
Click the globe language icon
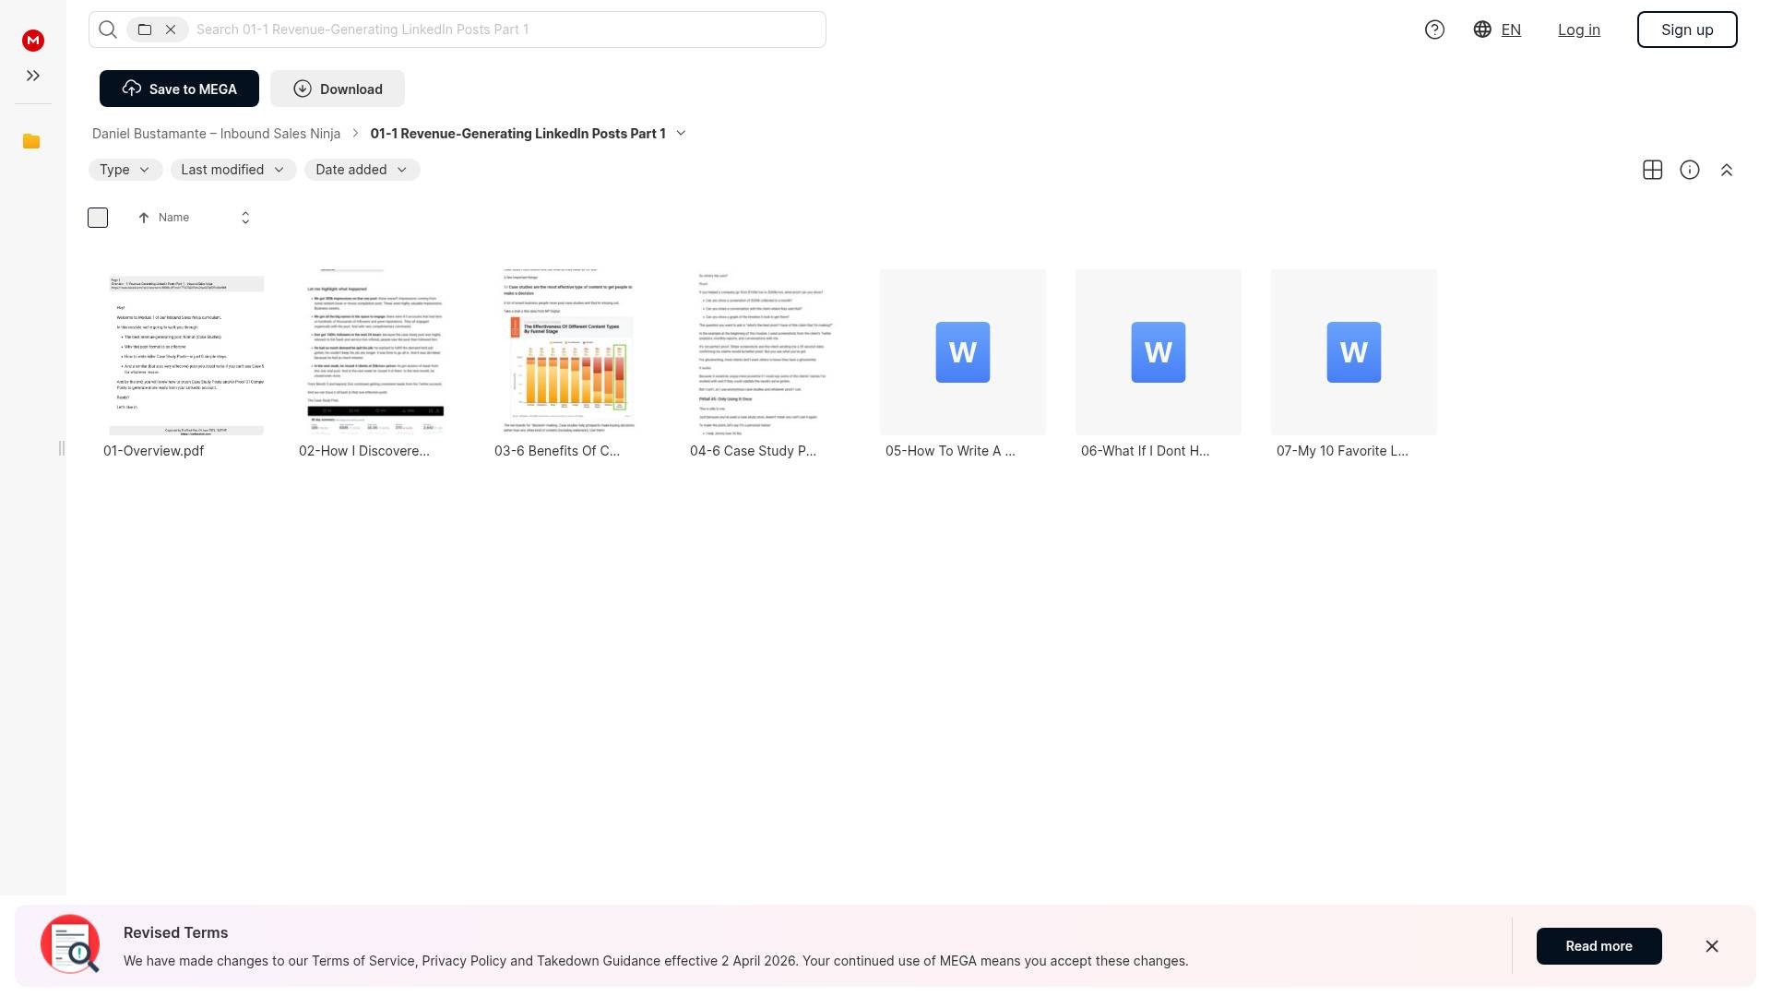tap(1482, 30)
